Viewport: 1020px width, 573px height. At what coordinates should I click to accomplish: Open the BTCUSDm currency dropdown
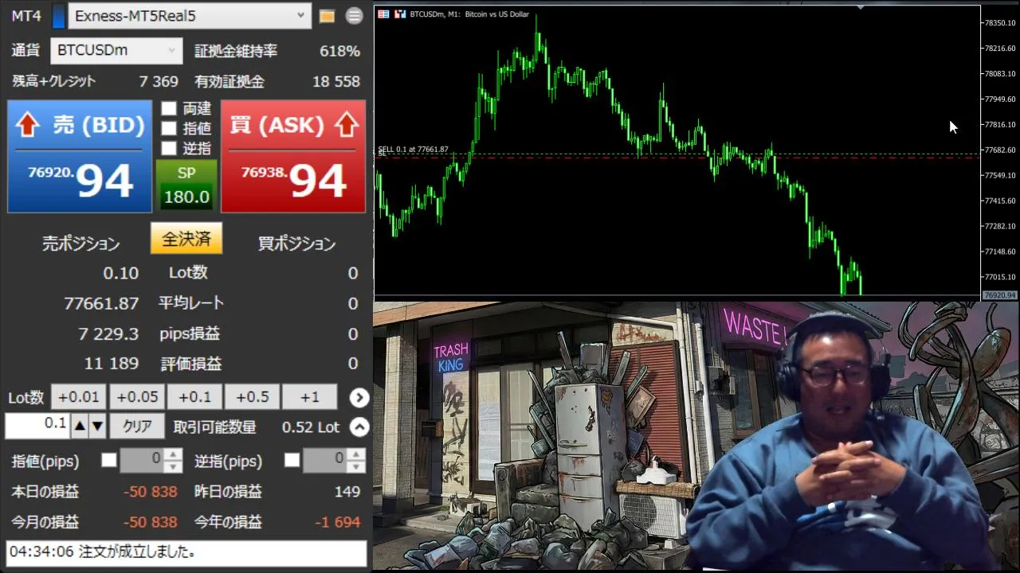[116, 51]
